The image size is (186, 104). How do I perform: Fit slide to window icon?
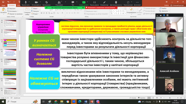(185, 98)
